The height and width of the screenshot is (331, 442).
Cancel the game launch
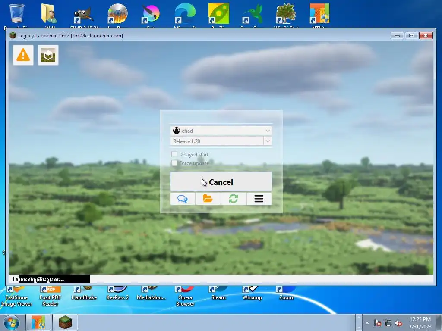point(221,182)
